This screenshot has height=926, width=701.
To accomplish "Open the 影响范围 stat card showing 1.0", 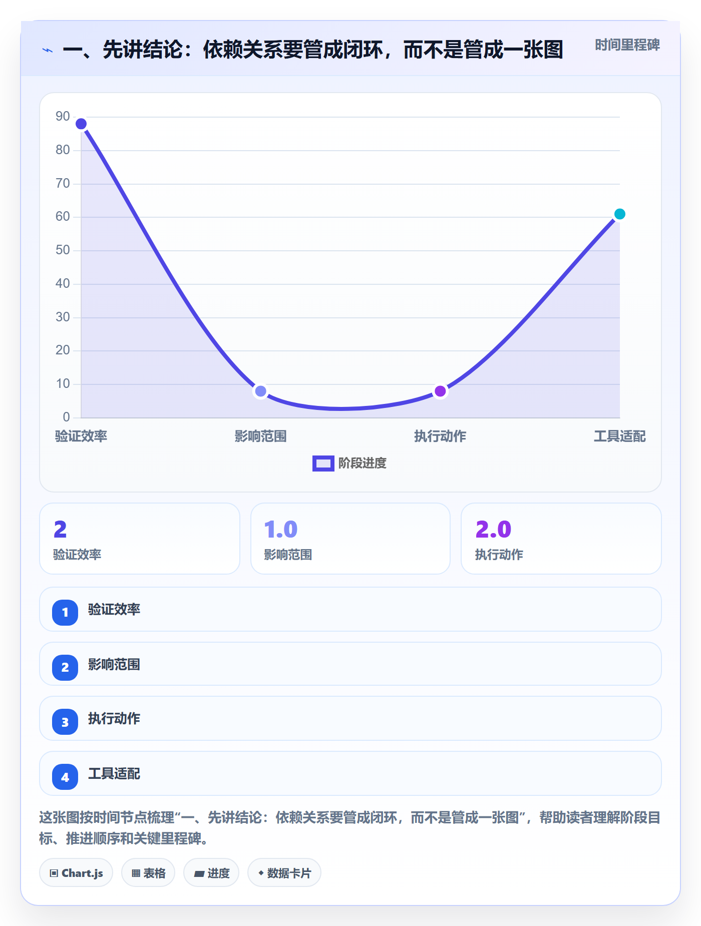I will 350,539.
